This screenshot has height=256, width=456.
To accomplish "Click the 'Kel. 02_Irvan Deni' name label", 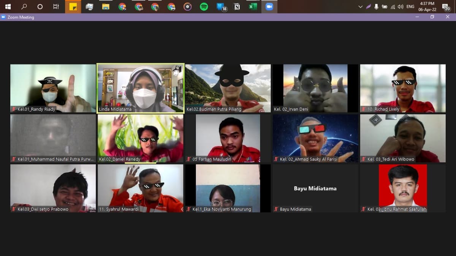I will (x=291, y=109).
